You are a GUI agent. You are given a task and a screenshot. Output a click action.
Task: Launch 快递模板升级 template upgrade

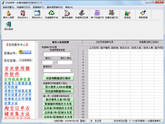coord(51,14)
